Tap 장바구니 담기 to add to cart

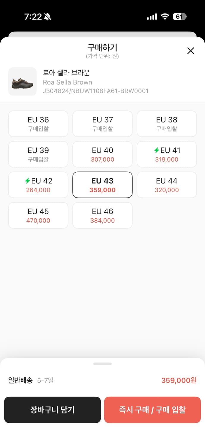[x=53, y=410]
